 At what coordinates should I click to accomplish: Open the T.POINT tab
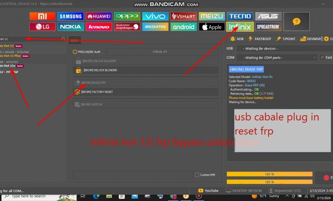286,39
